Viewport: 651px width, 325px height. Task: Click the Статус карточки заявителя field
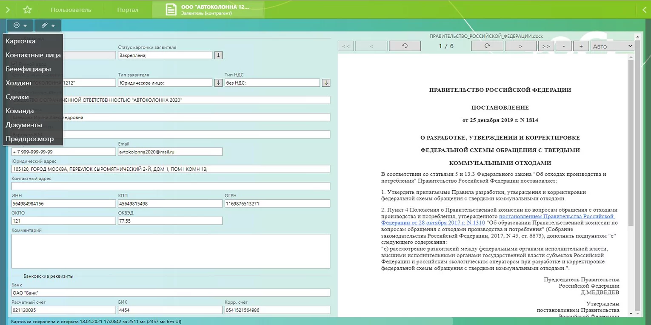click(165, 55)
